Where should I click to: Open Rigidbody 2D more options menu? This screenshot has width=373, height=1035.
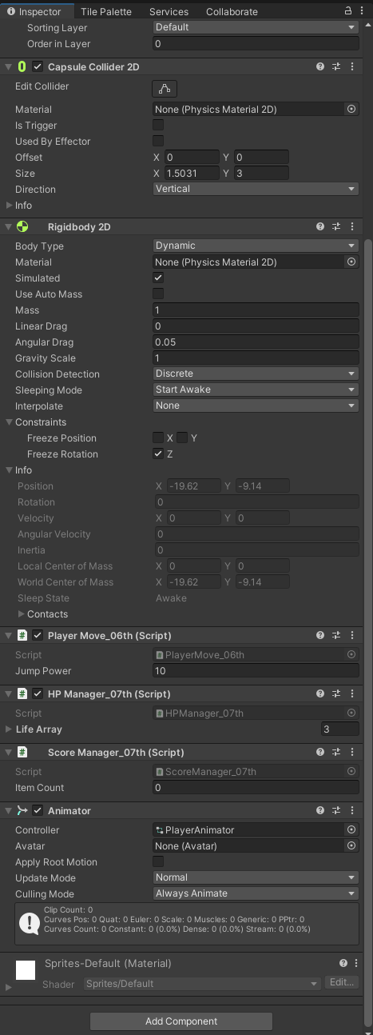pos(352,227)
